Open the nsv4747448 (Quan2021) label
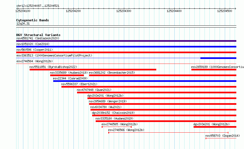This screenshot has height=149, width=244. pos(94,90)
